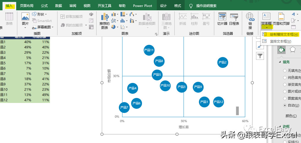Image resolution: width=301 pixels, height=143 pixels.
Task: Collapse the Fill (填充) section
Action: (280, 62)
